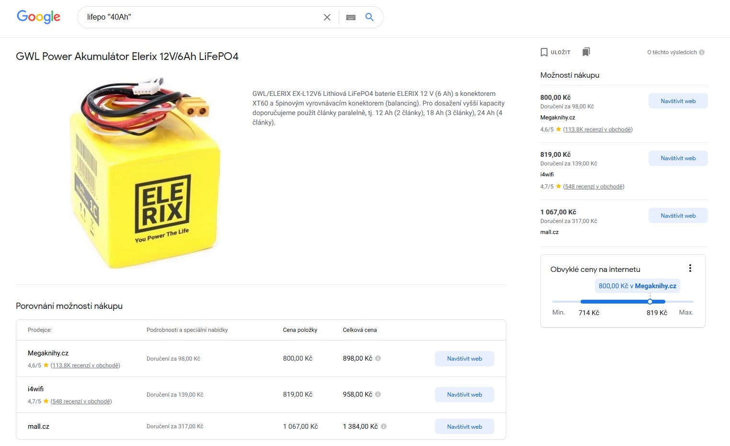
Task: Click the Doručení za 98,00 Kč table cell
Action: (x=173, y=359)
